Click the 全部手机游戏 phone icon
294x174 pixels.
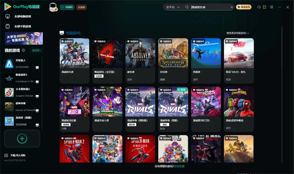8,26
